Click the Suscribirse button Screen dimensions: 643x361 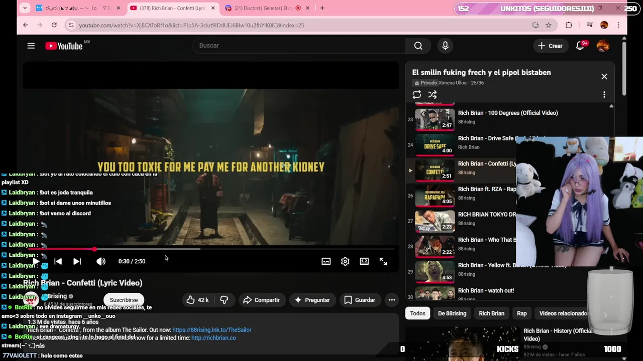tap(124, 300)
